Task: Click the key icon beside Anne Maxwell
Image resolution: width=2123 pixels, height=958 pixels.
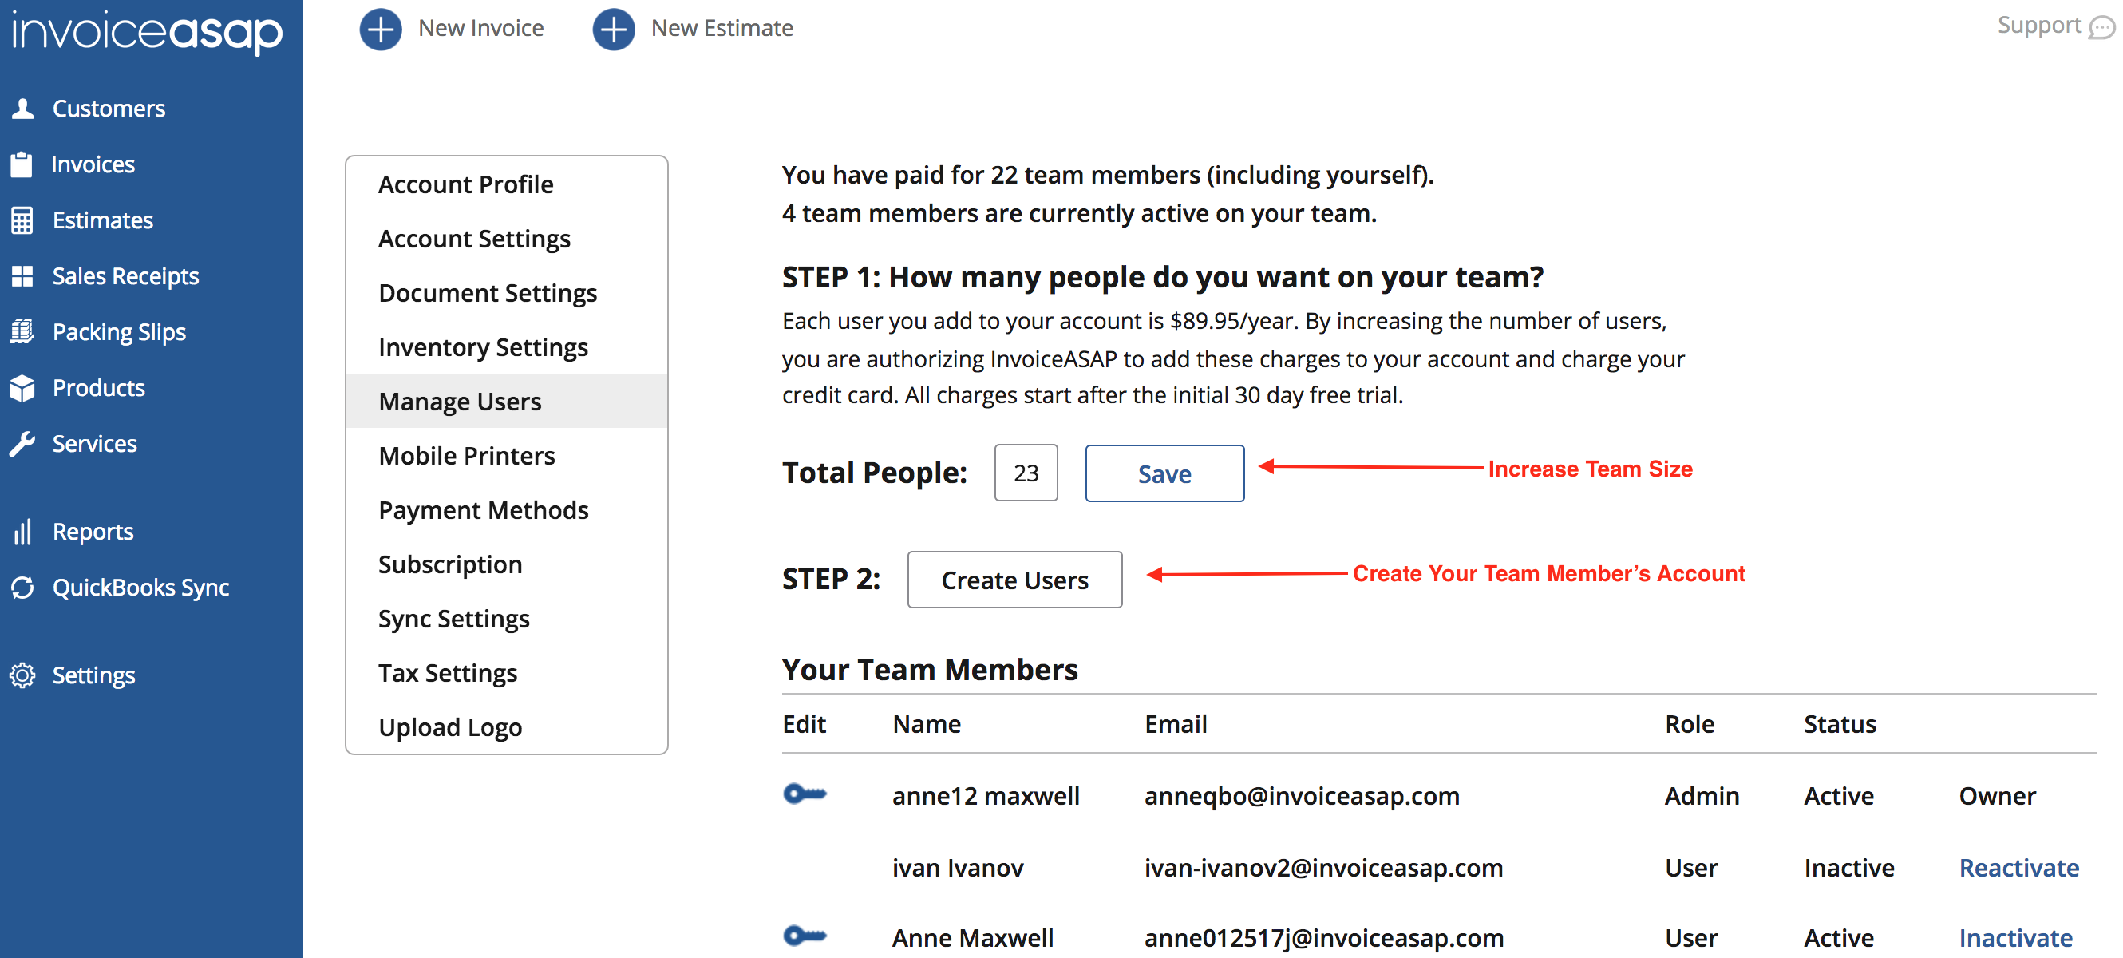Action: 805,936
